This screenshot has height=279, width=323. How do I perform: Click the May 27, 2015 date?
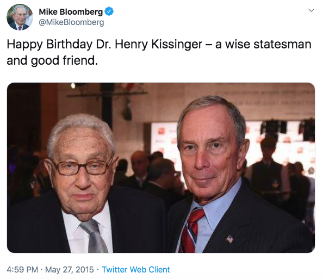click(x=70, y=270)
